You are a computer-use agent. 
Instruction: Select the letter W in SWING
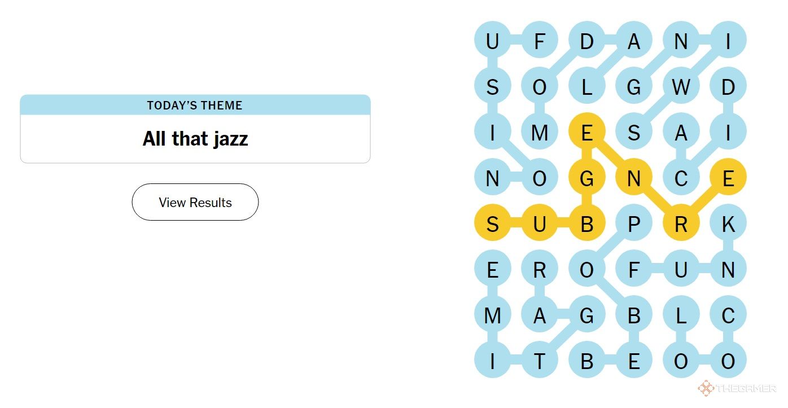click(x=681, y=87)
